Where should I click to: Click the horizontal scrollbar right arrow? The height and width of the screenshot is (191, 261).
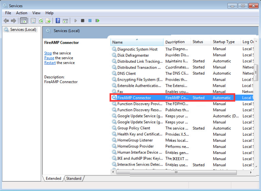251,172
